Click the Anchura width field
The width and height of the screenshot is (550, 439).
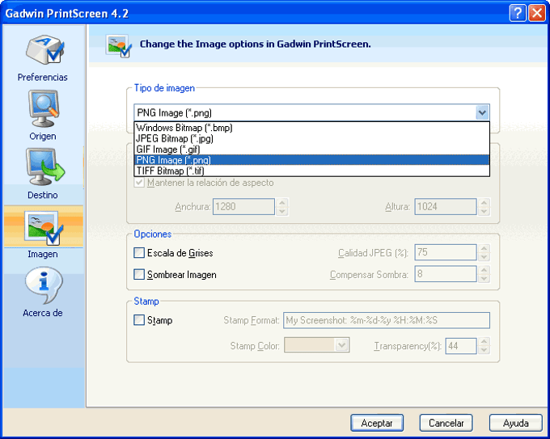coord(243,206)
